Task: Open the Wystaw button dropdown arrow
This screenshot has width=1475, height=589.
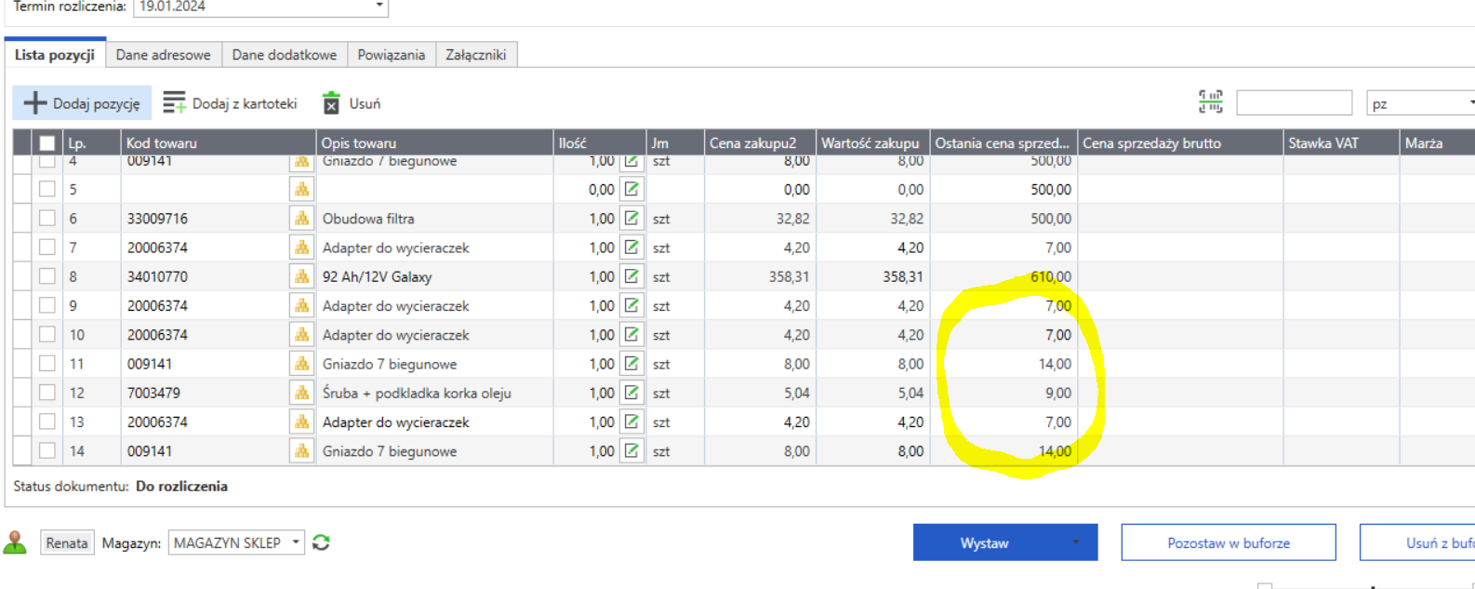Action: coord(1076,542)
